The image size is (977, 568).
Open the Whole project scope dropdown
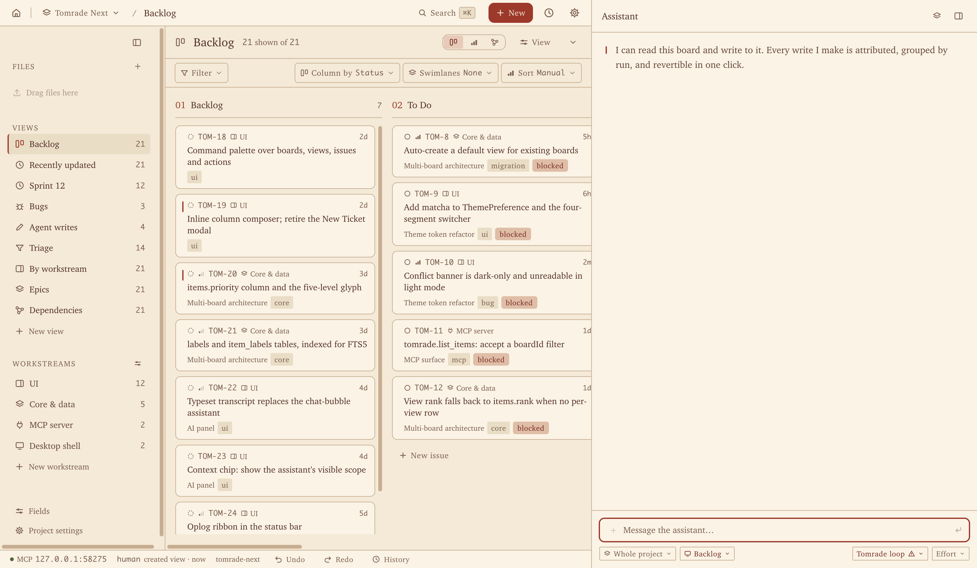[637, 554]
